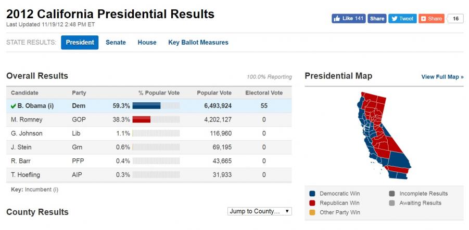Screen dimensions: 469x230
Task: Click the California presidential county map
Action: click(x=384, y=136)
